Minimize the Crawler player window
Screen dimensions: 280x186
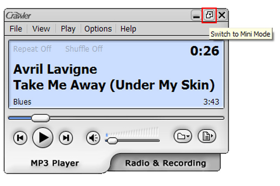tap(196, 16)
